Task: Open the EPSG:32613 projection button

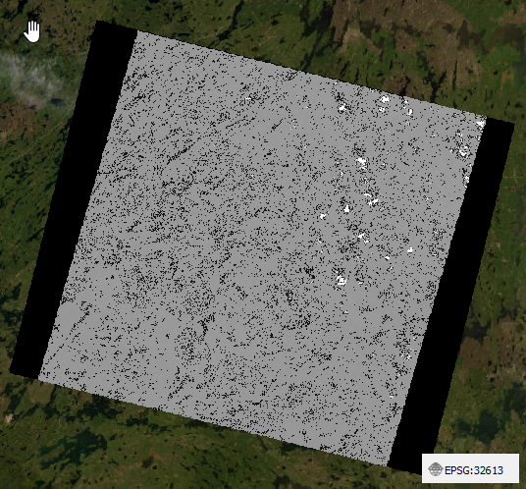Action: coord(470,468)
